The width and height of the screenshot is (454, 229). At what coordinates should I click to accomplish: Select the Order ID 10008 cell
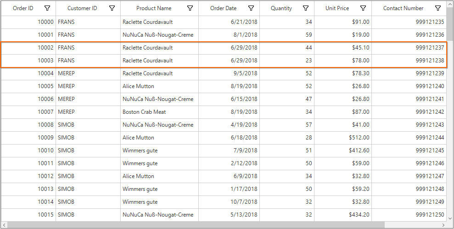click(x=28, y=125)
